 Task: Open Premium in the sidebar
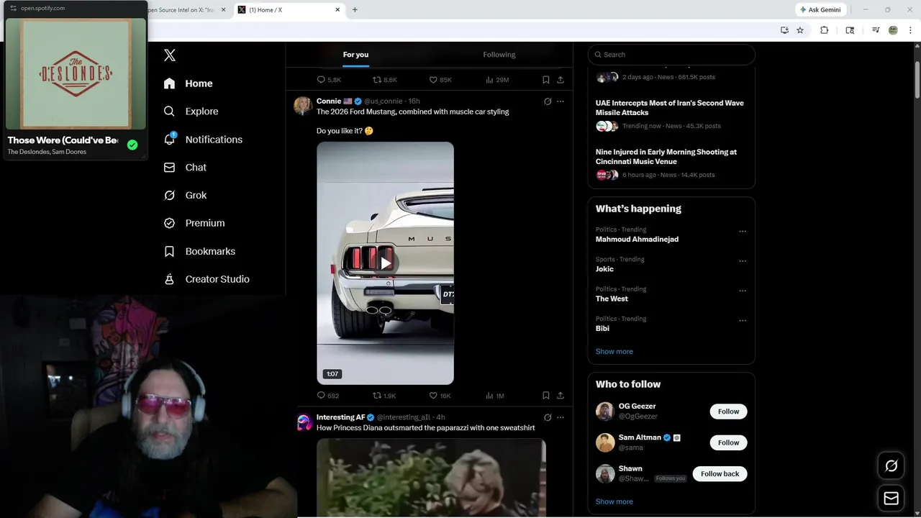click(194, 223)
